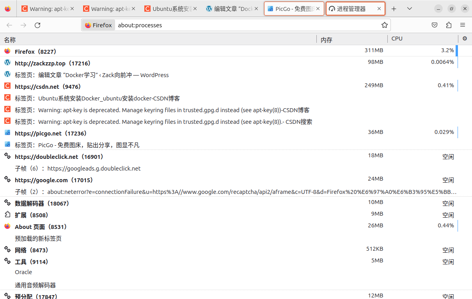
Task: Go back one page
Action: click(x=9, y=25)
